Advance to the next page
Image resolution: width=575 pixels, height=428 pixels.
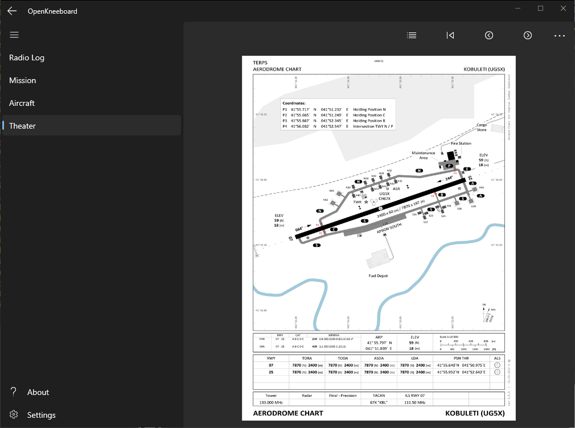coord(528,35)
